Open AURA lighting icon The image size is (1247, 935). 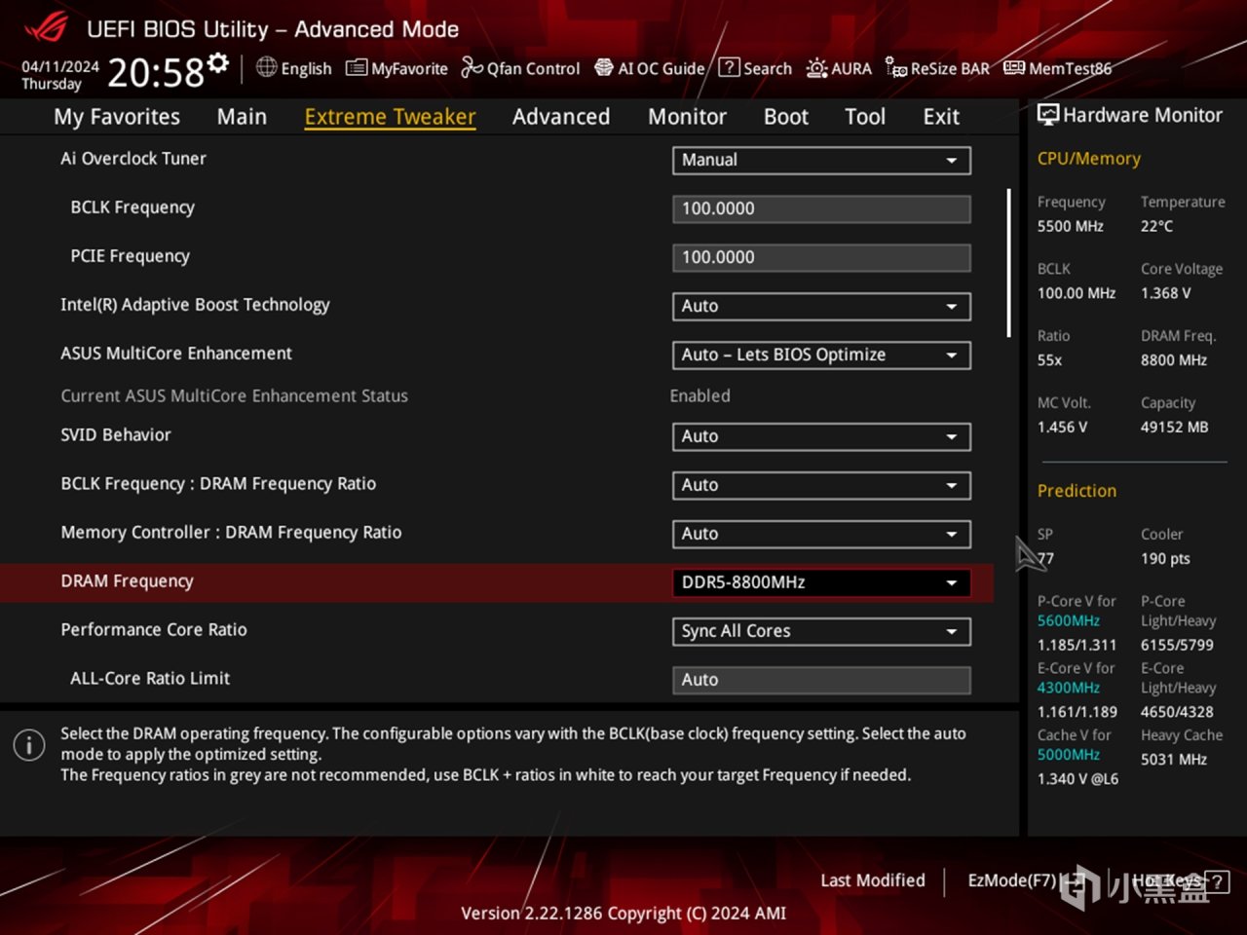coord(816,68)
